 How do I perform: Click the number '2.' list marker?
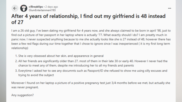tap(16, 61)
